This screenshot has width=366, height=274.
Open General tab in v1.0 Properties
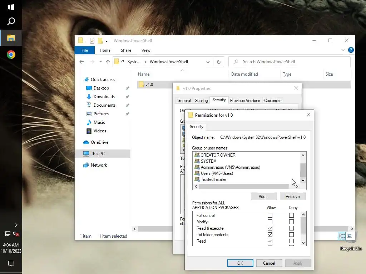coord(184,101)
